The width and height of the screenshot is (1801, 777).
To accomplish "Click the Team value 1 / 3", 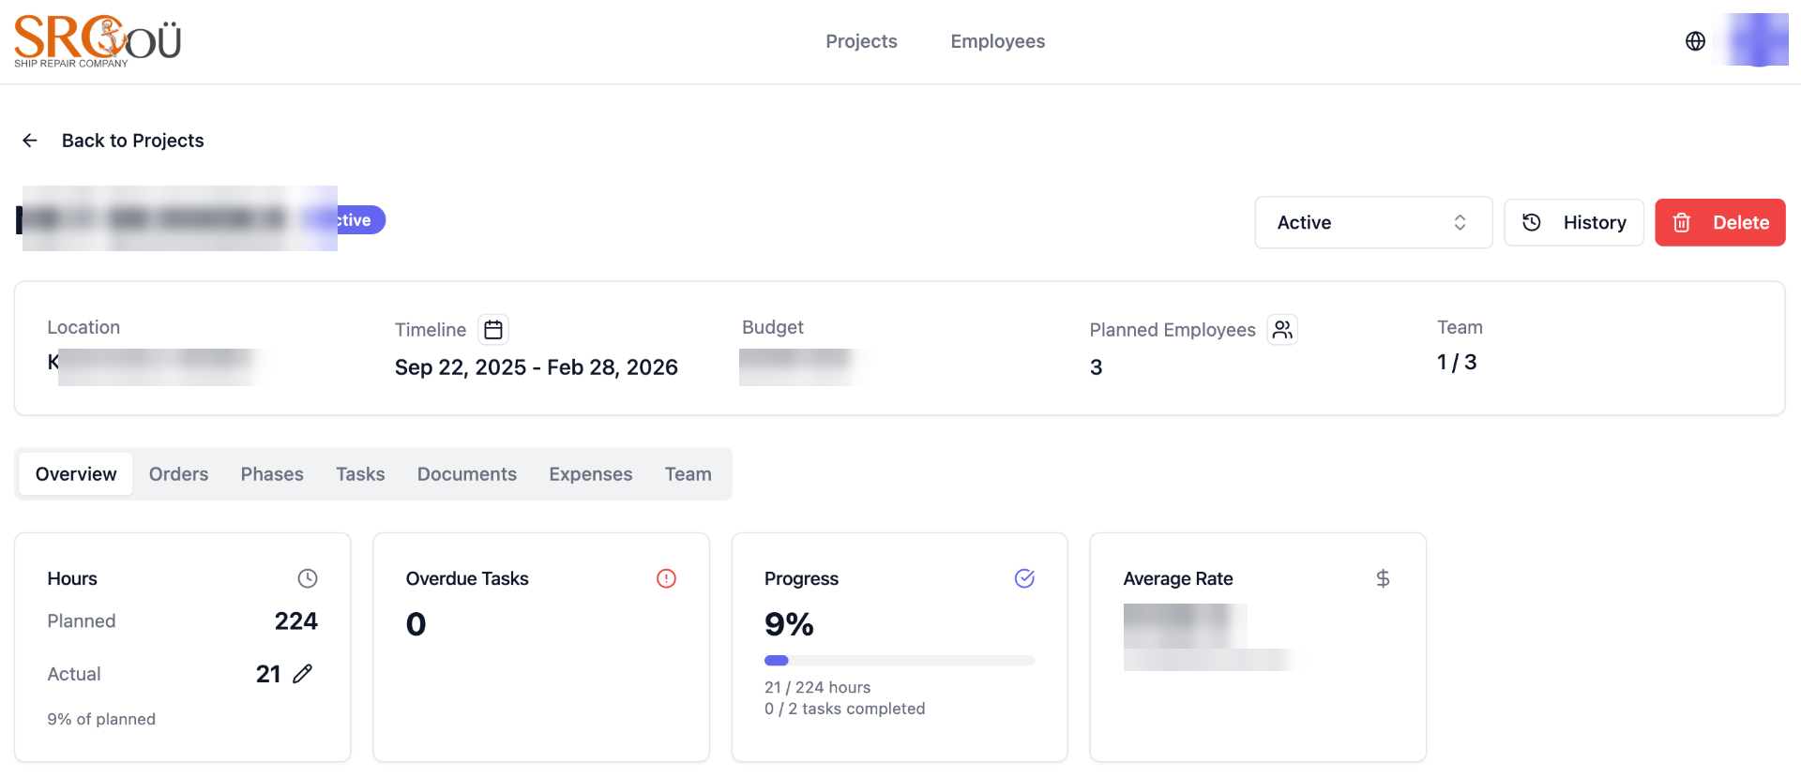I will click(x=1457, y=362).
